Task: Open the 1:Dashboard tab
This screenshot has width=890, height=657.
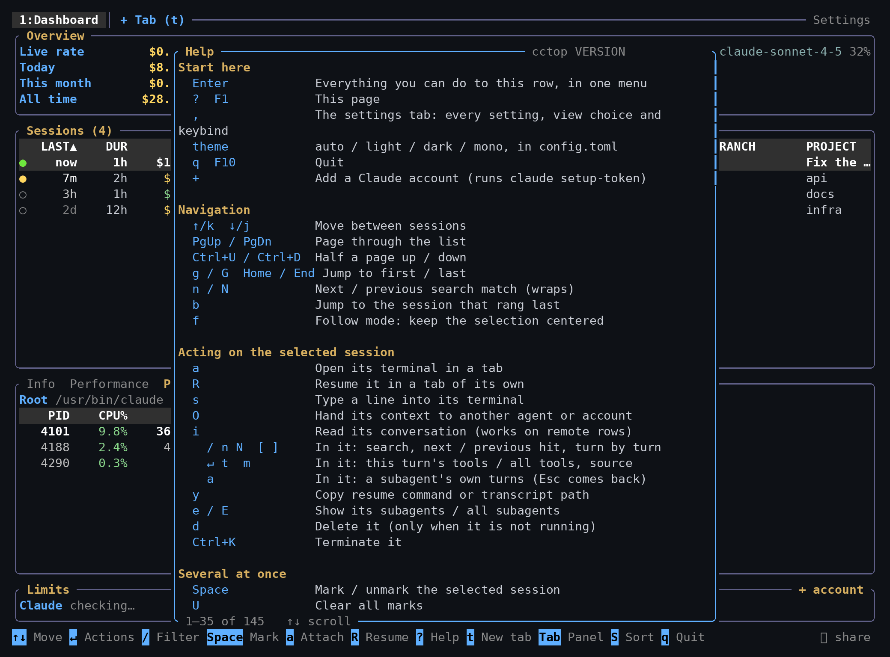Action: [59, 20]
